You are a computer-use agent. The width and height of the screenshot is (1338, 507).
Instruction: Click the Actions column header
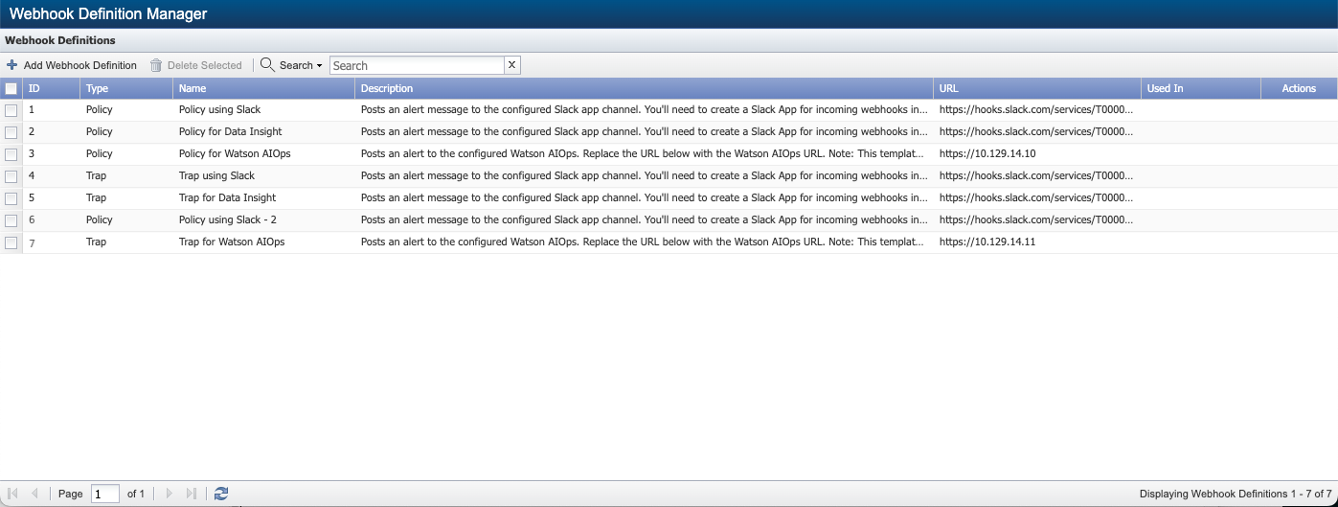tap(1299, 88)
